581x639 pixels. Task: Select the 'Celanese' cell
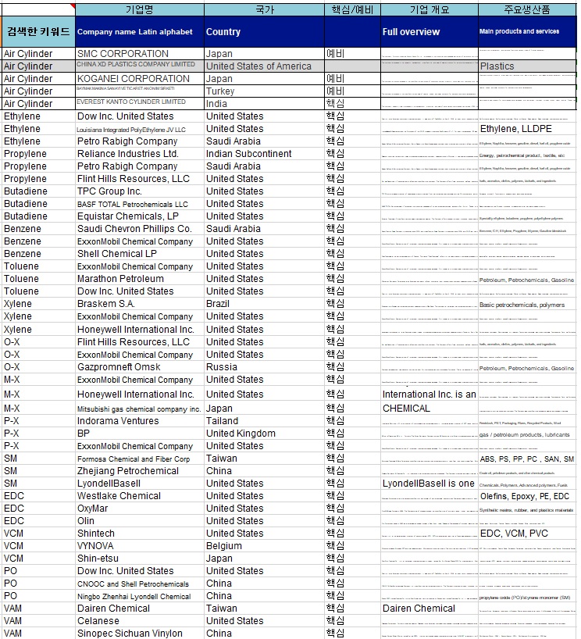[140, 621]
